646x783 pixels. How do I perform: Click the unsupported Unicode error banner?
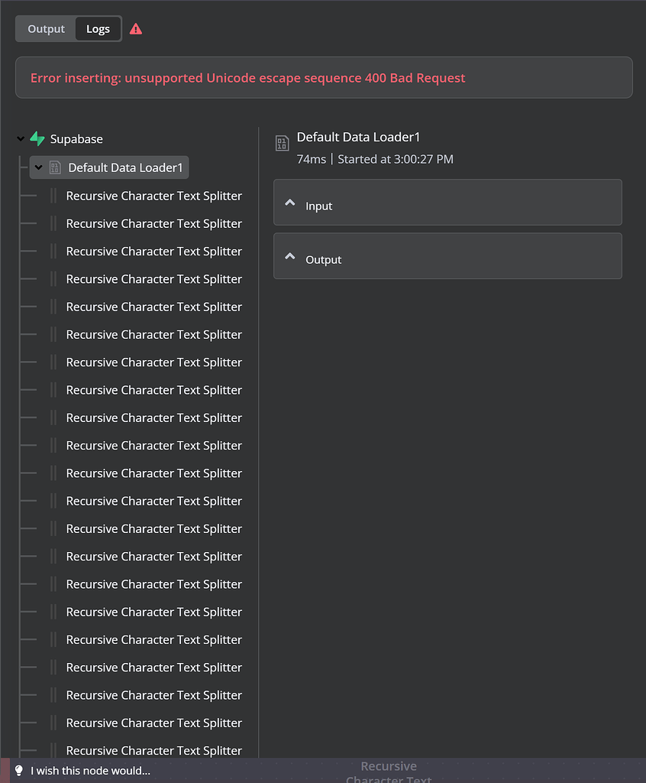[323, 77]
